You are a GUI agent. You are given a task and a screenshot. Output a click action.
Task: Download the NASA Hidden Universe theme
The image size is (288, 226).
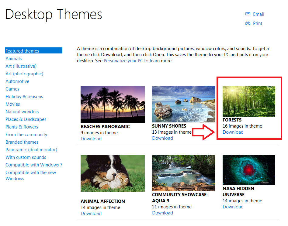[x=233, y=207]
